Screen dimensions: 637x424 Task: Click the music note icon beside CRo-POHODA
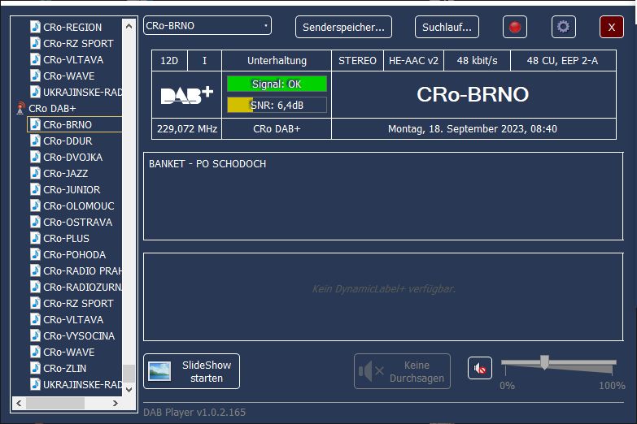coord(35,254)
